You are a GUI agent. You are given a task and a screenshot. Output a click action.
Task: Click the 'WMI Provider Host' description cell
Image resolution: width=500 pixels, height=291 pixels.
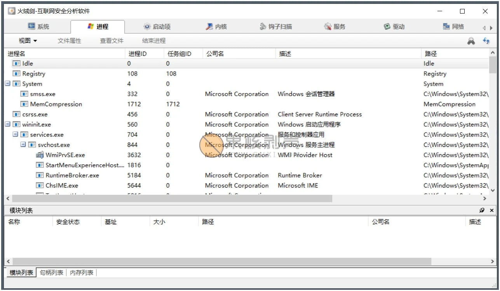[x=305, y=155]
